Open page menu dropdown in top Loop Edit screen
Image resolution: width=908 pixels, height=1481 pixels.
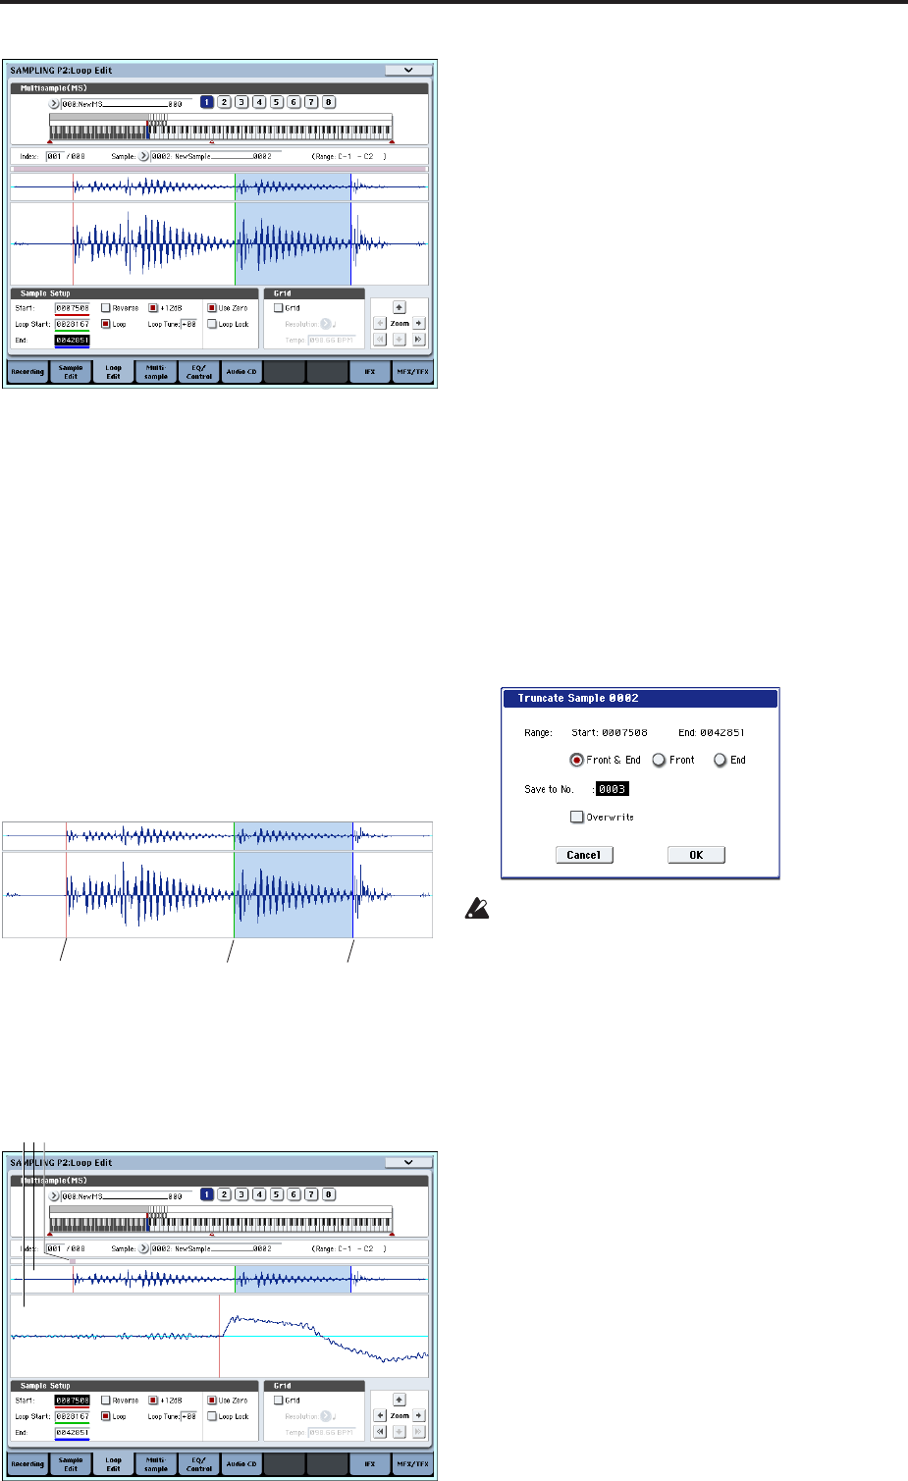(407, 71)
